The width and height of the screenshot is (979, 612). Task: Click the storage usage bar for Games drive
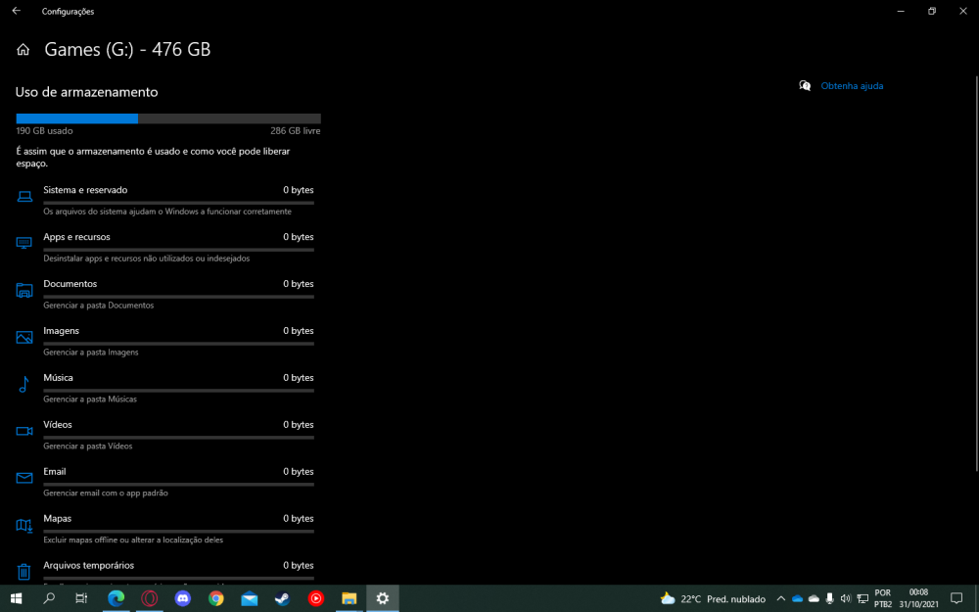tap(167, 118)
